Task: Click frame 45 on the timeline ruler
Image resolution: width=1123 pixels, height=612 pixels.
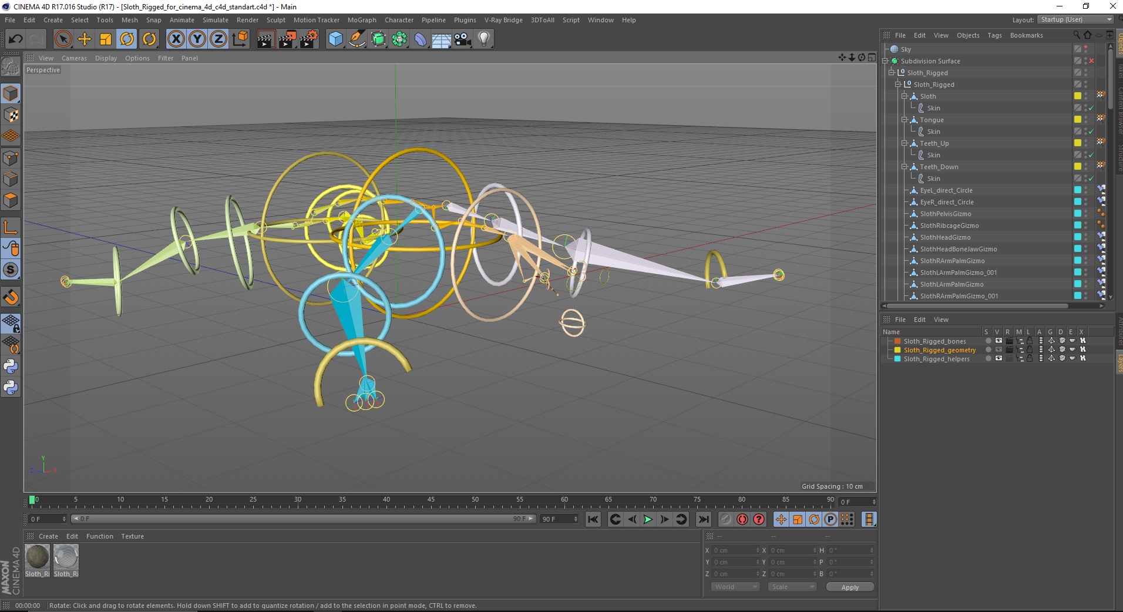Action: (431, 500)
